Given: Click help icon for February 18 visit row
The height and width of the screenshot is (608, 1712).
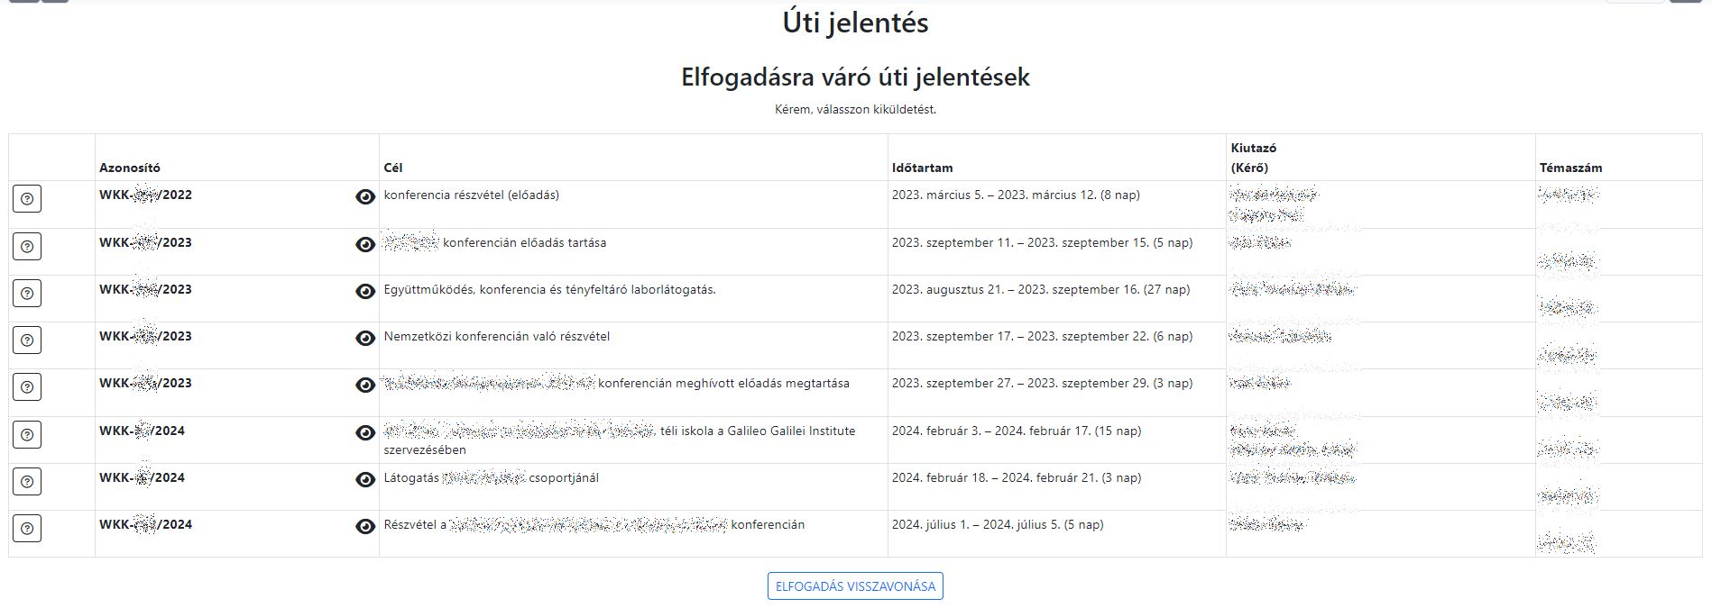Looking at the screenshot, I should tap(27, 481).
